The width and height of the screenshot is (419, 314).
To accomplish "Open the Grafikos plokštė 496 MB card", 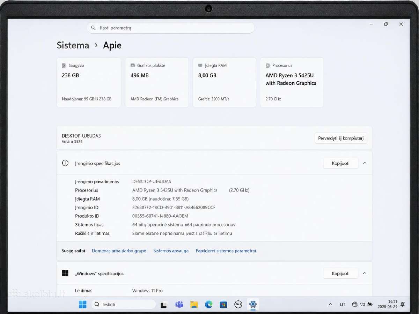I will point(157,82).
